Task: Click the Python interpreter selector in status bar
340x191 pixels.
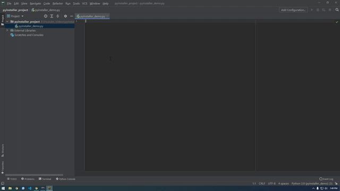Action: [312, 184]
